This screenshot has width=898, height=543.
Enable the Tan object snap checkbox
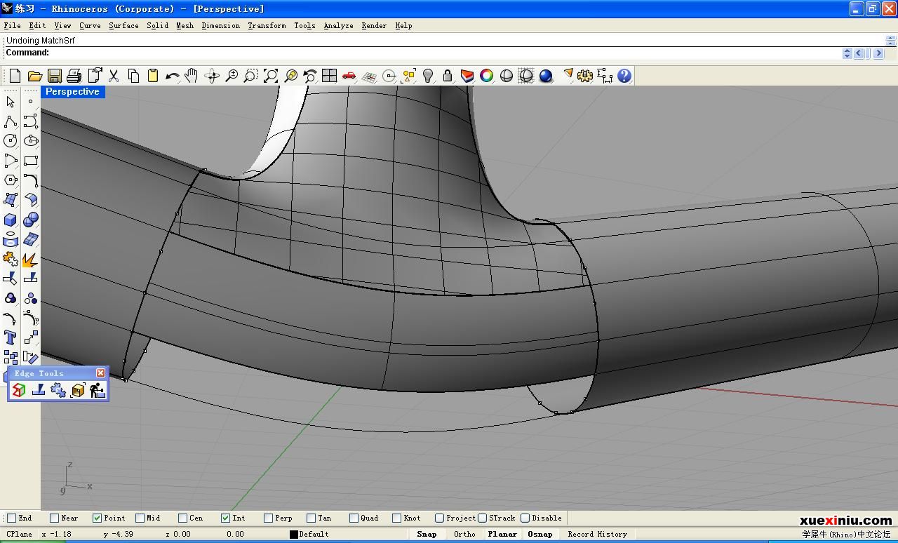(x=311, y=518)
